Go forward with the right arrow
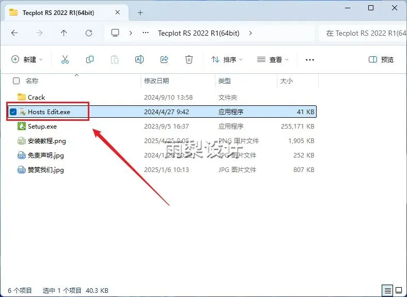The width and height of the screenshot is (407, 297). point(39,33)
